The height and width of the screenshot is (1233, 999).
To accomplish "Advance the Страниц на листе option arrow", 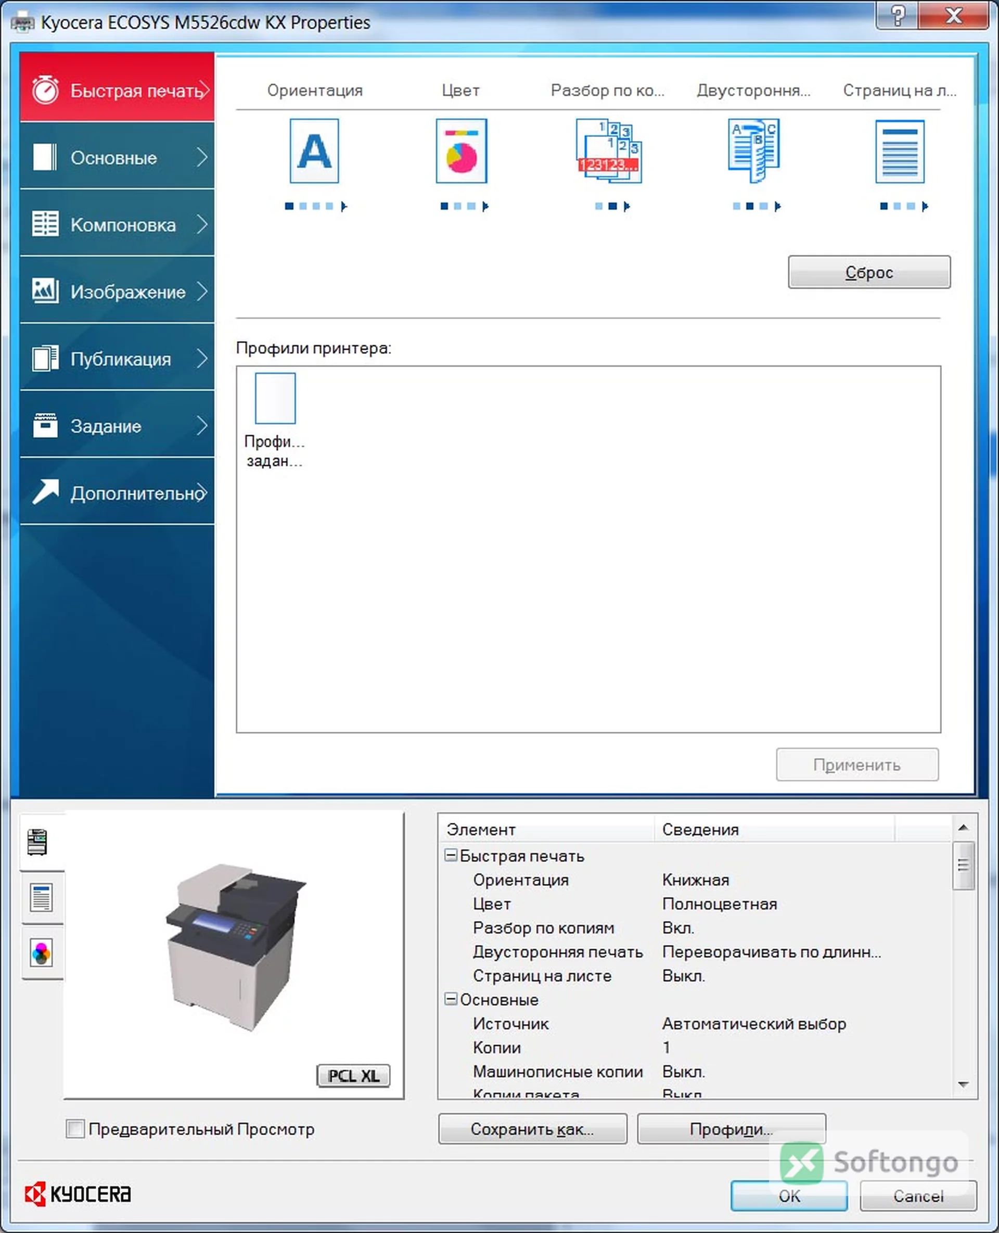I will 925,206.
